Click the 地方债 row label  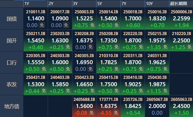(x=12, y=106)
